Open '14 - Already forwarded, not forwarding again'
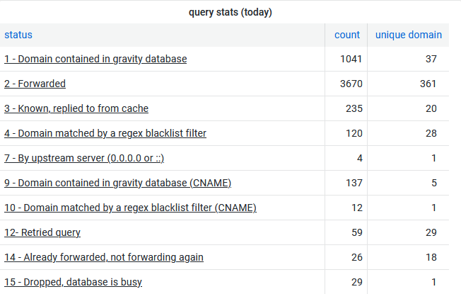461x294 pixels. point(104,257)
